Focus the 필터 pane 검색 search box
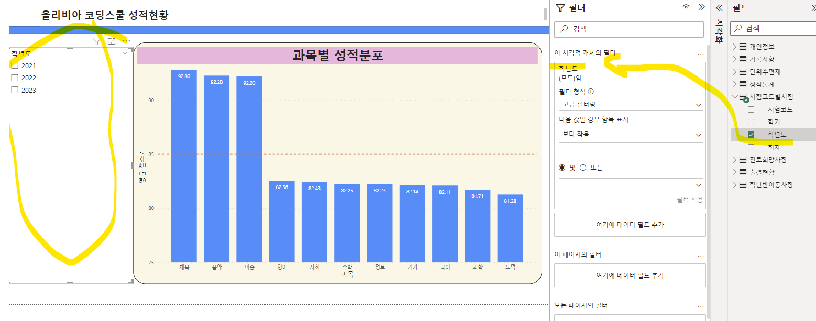Image resolution: width=816 pixels, height=321 pixels. click(x=629, y=29)
